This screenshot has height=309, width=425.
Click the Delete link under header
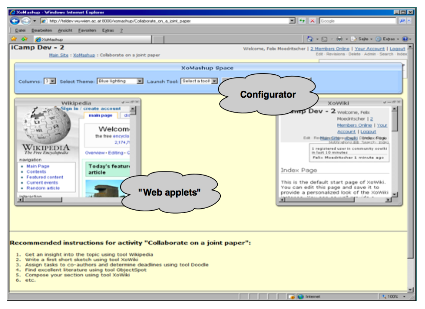pyautogui.click(x=354, y=54)
